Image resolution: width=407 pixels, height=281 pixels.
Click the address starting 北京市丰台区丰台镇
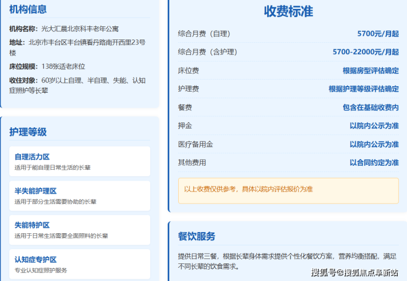click(x=78, y=47)
